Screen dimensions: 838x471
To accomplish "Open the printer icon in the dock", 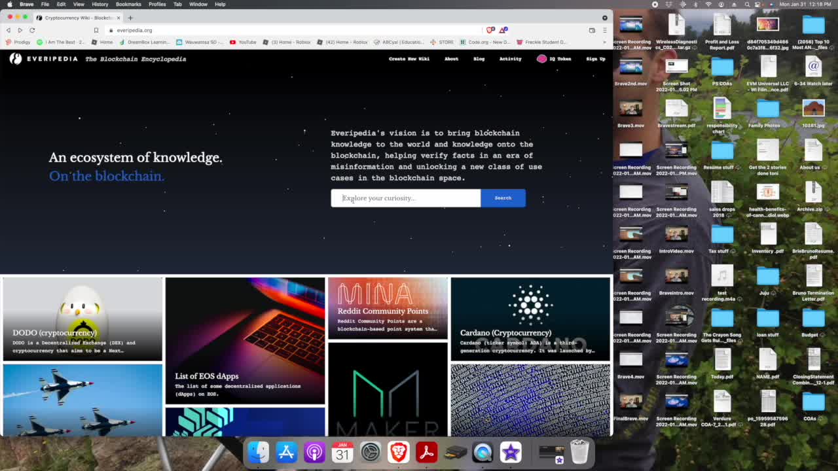I will click(455, 452).
